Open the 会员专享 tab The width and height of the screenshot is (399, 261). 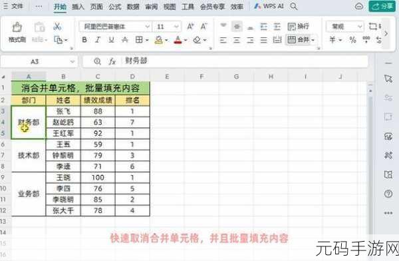coord(212,7)
